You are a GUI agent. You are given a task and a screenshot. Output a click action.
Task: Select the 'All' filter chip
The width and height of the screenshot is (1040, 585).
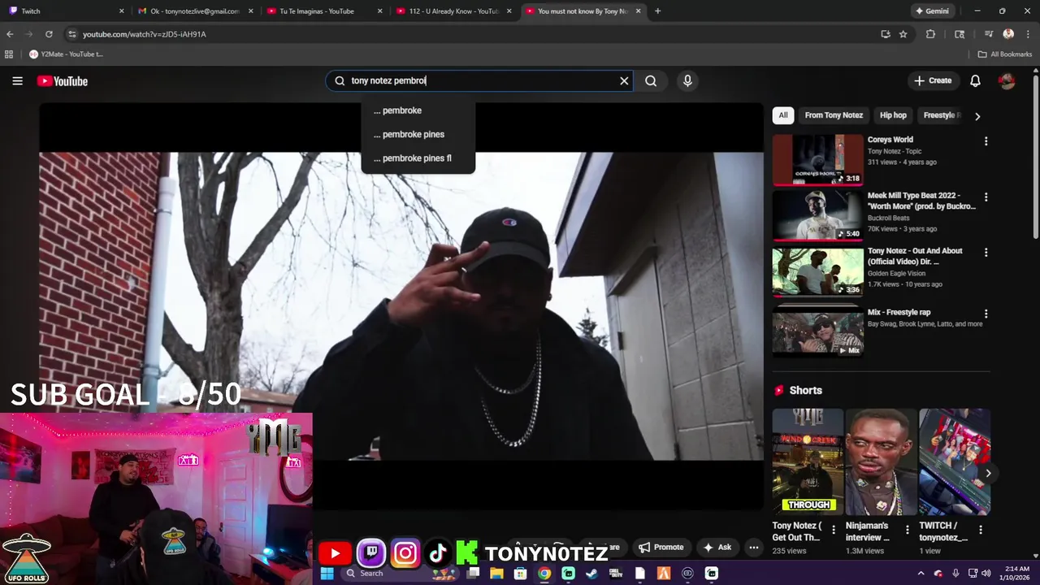[783, 115]
